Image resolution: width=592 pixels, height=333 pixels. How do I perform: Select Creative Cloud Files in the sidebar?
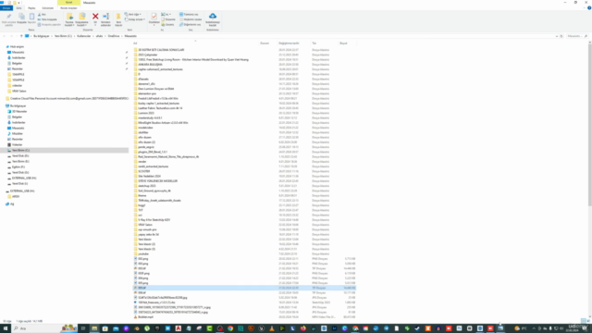[x=68, y=99]
